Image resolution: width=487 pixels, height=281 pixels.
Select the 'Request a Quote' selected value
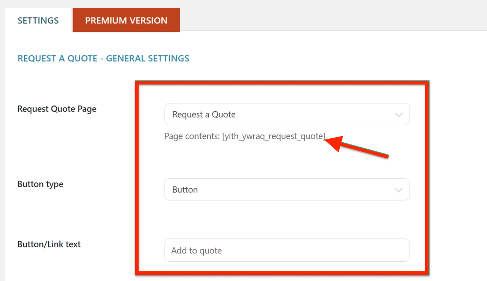(204, 115)
